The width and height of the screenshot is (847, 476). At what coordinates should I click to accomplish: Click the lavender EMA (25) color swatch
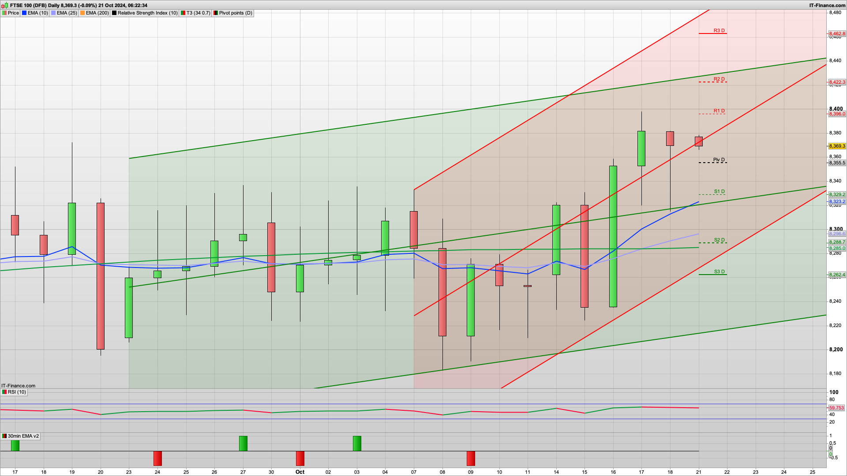tap(53, 13)
